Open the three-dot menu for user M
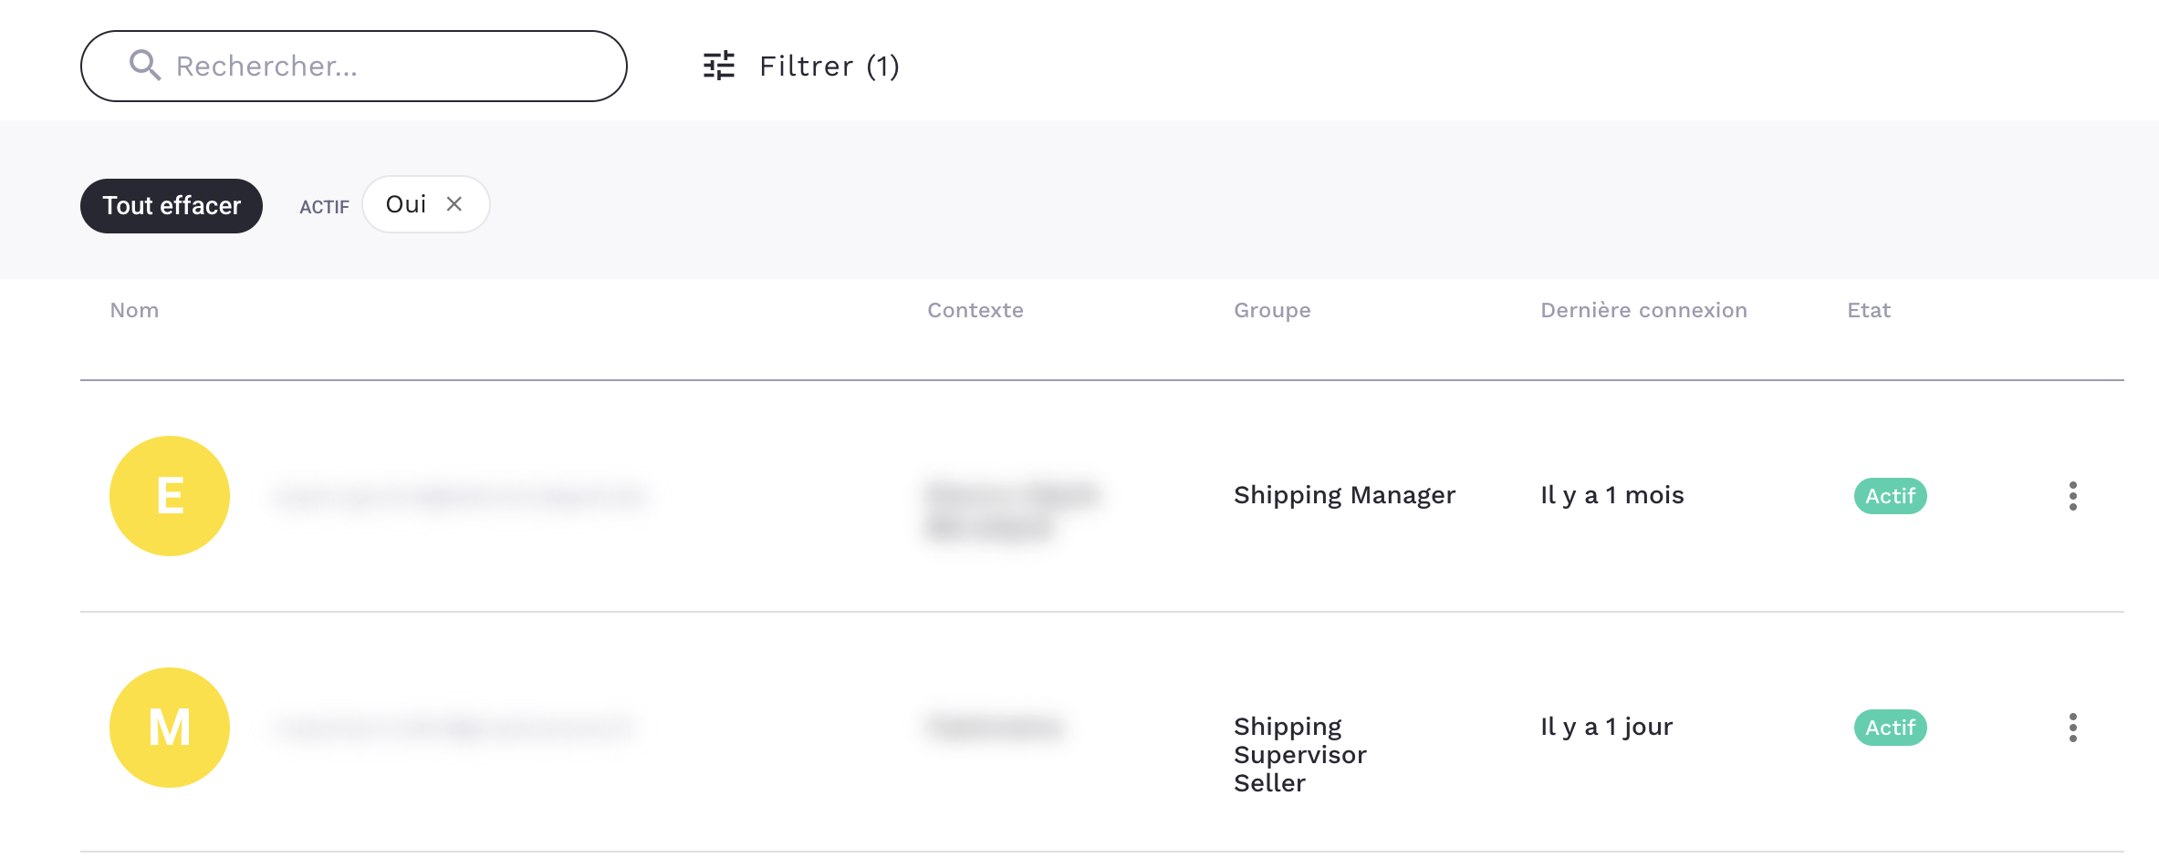The width and height of the screenshot is (2159, 868). [x=2072, y=728]
